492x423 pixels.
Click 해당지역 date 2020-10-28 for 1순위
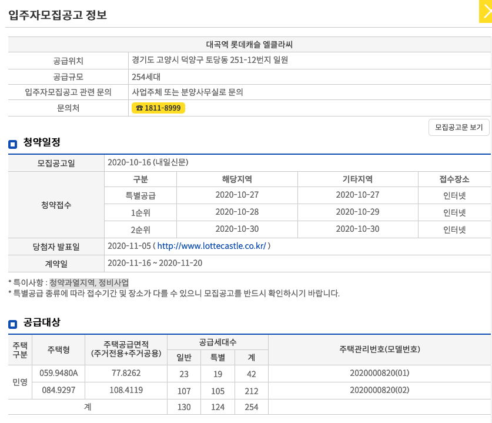[x=237, y=212]
